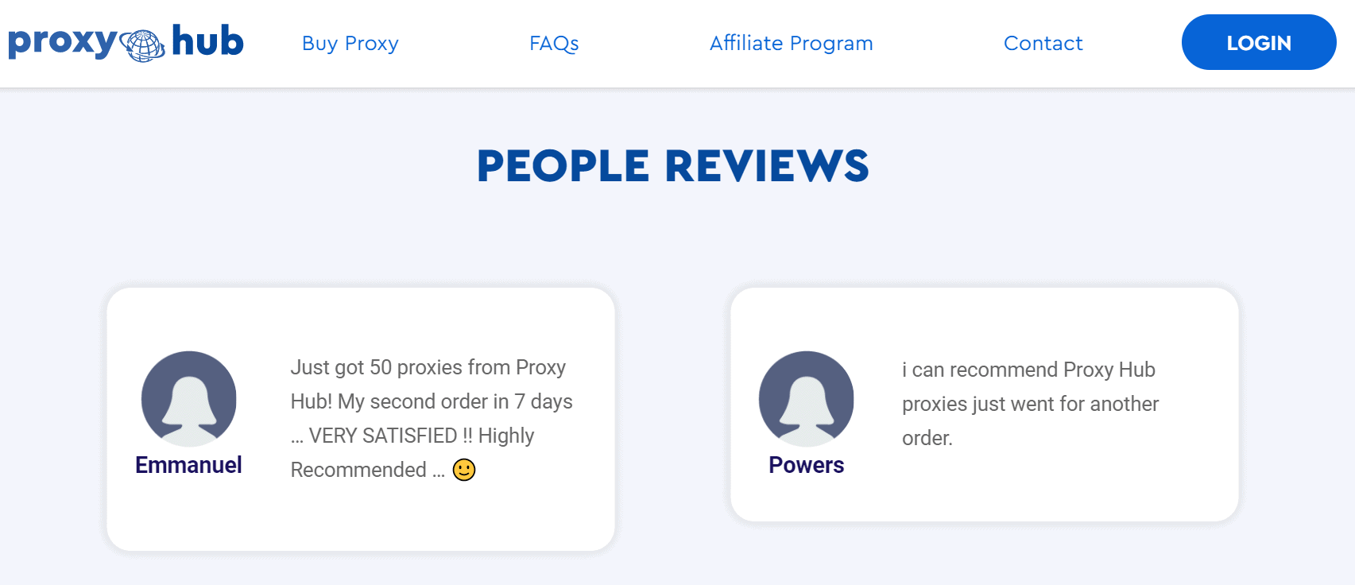The height and width of the screenshot is (585, 1355).
Task: Click the smiley emoji in Emmanuel's review
Action: pyautogui.click(x=464, y=470)
